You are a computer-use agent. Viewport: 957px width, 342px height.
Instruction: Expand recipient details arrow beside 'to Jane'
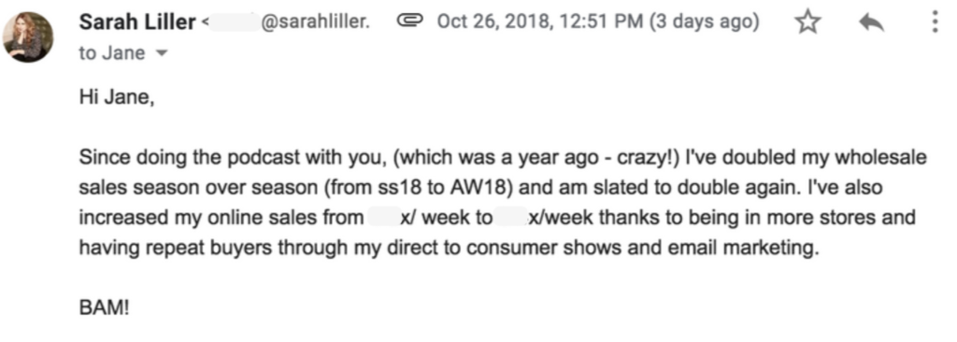pyautogui.click(x=162, y=54)
